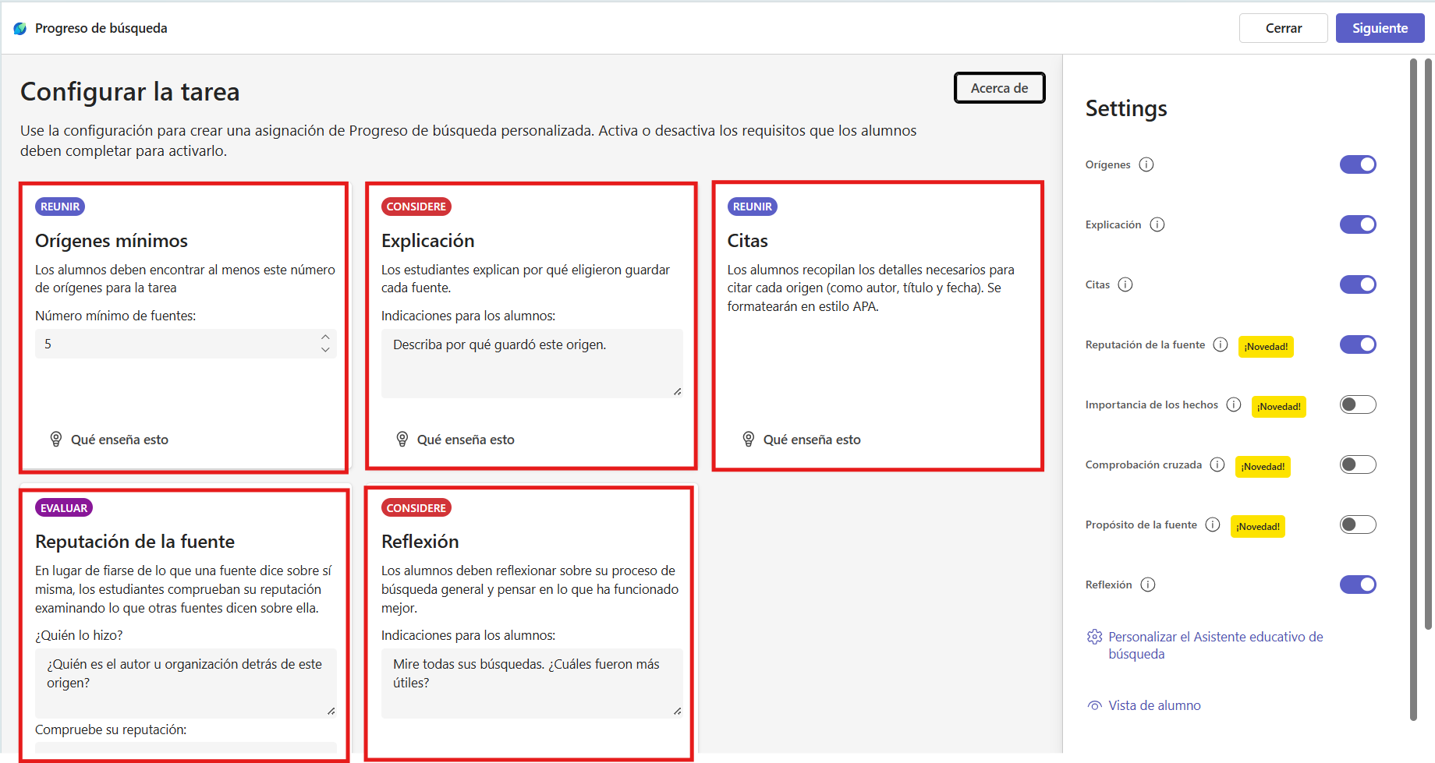This screenshot has height=763, width=1435.
Task: Click Compruebe su reputación label
Action: (111, 729)
